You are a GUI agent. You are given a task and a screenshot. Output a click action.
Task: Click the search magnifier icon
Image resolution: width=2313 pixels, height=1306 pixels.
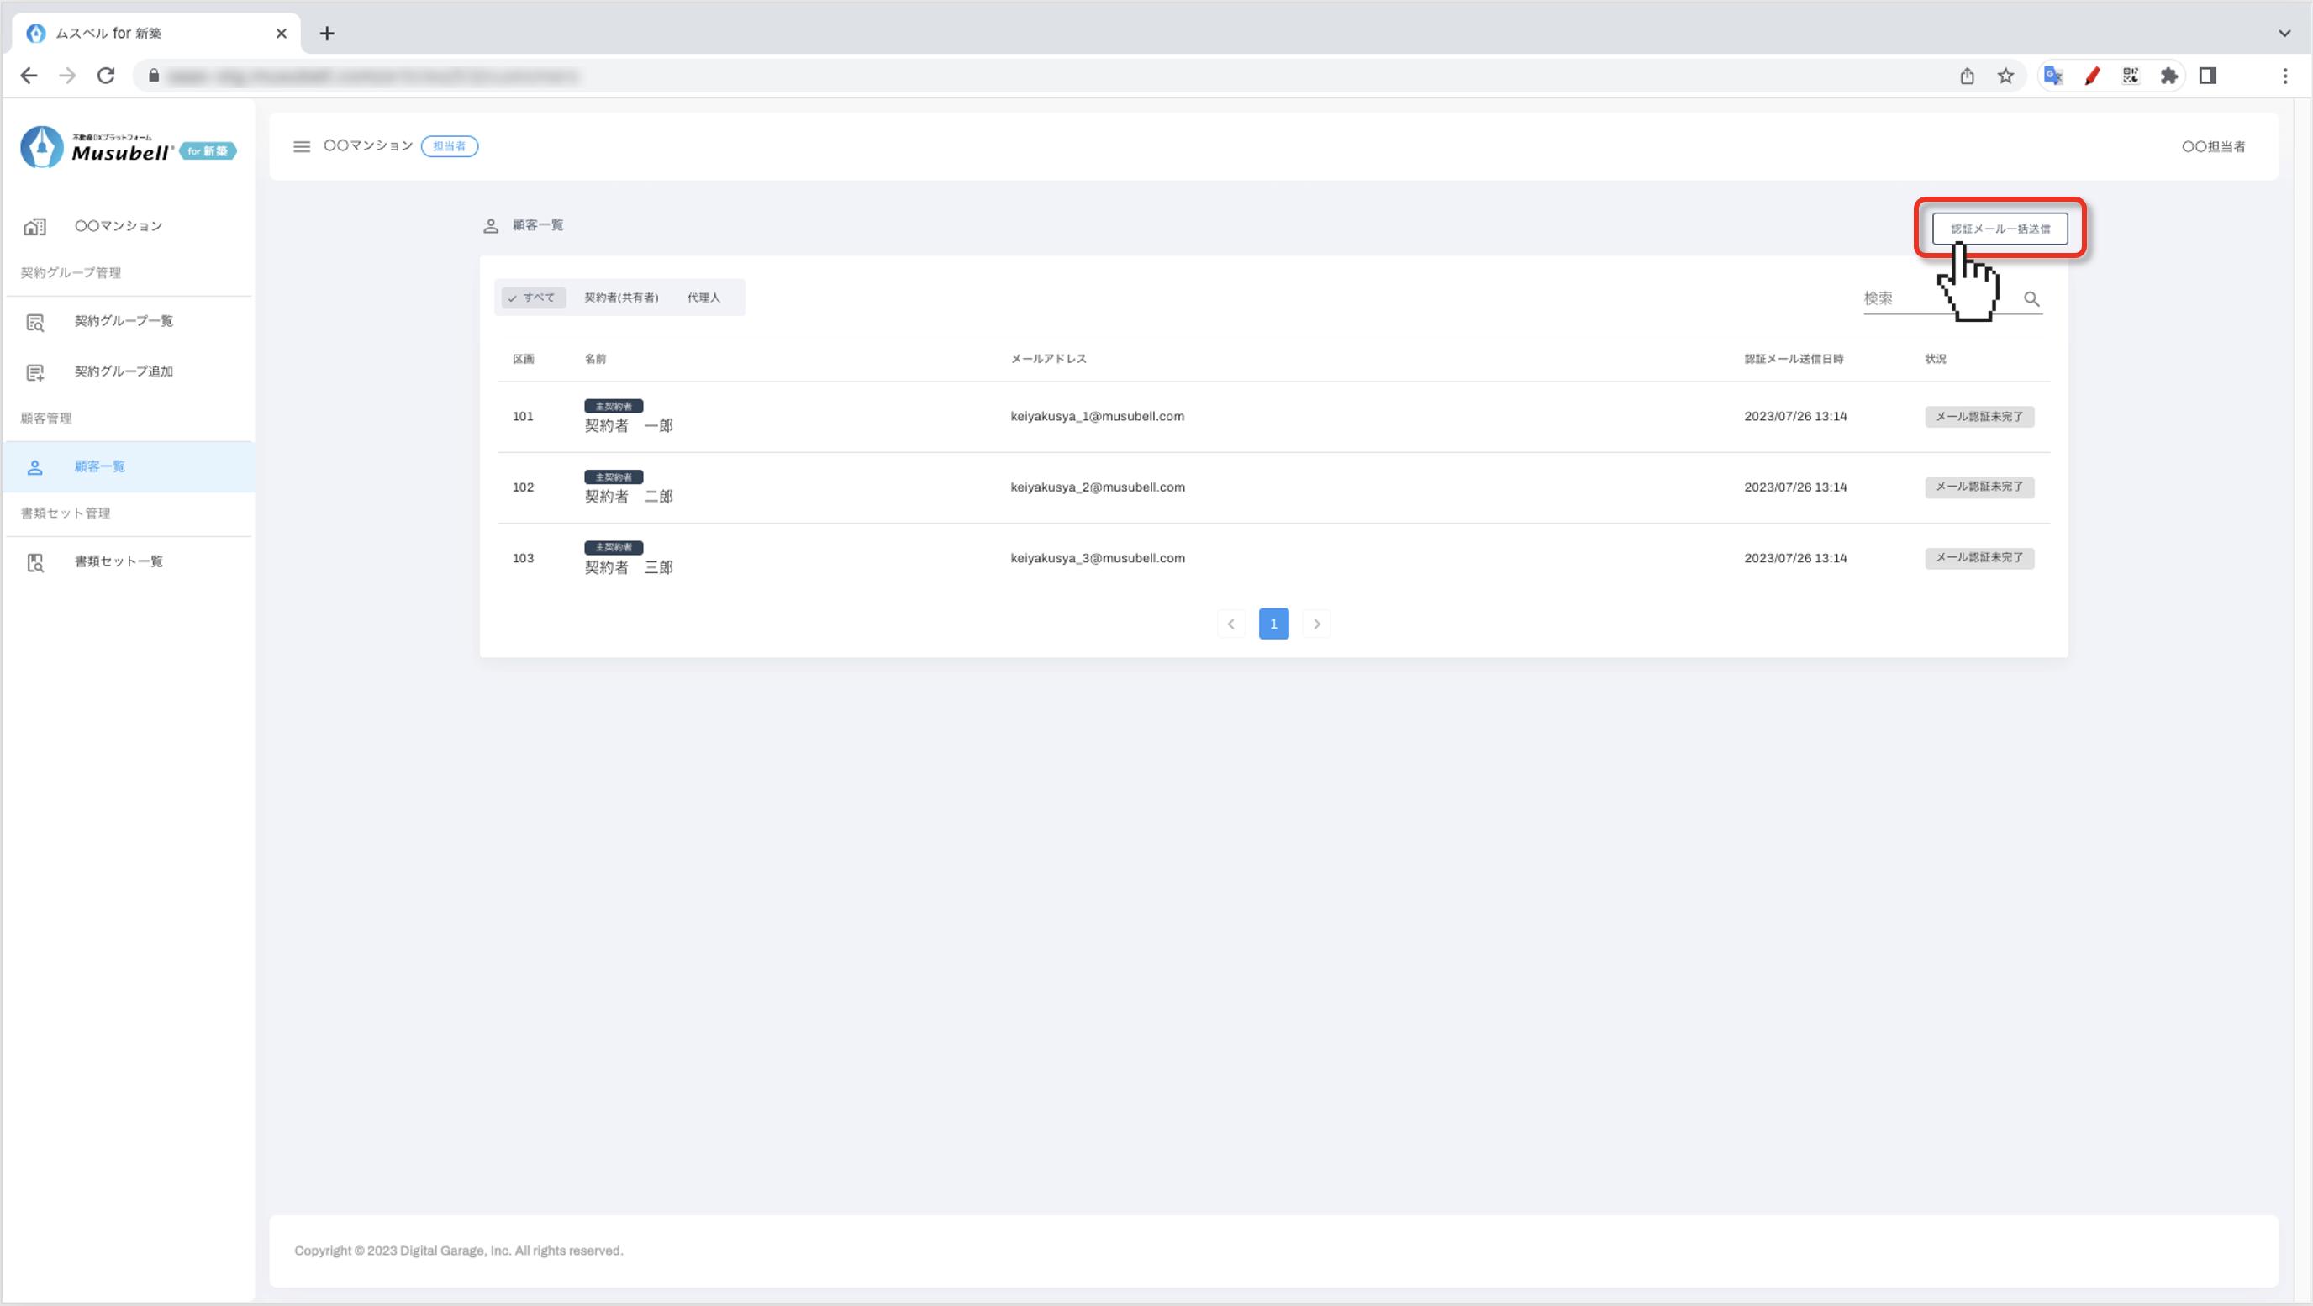[2031, 299]
